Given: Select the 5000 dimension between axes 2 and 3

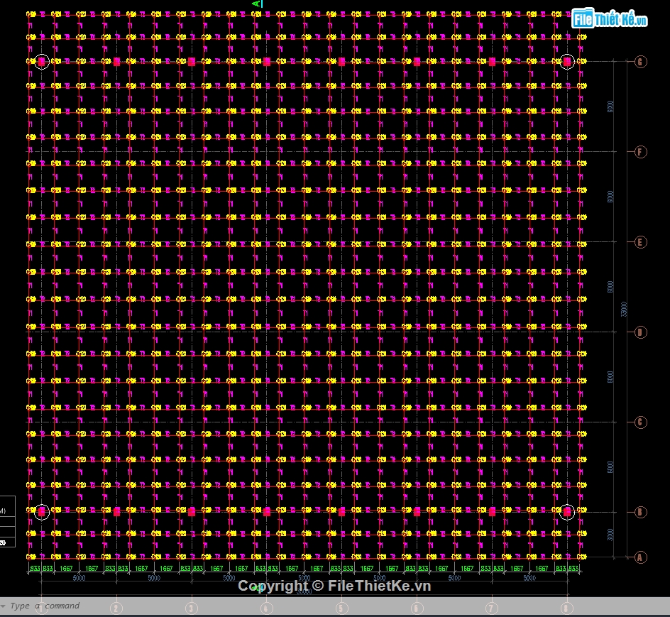Looking at the screenshot, I should (x=154, y=578).
